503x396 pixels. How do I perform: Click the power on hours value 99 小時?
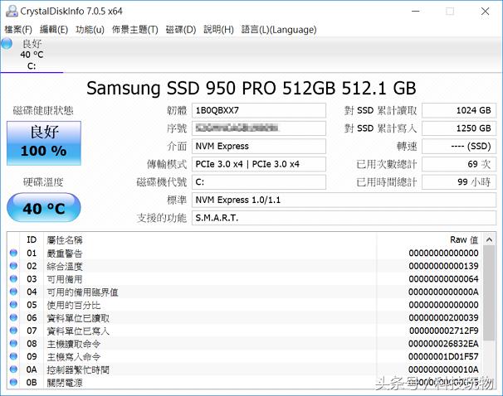click(x=459, y=182)
